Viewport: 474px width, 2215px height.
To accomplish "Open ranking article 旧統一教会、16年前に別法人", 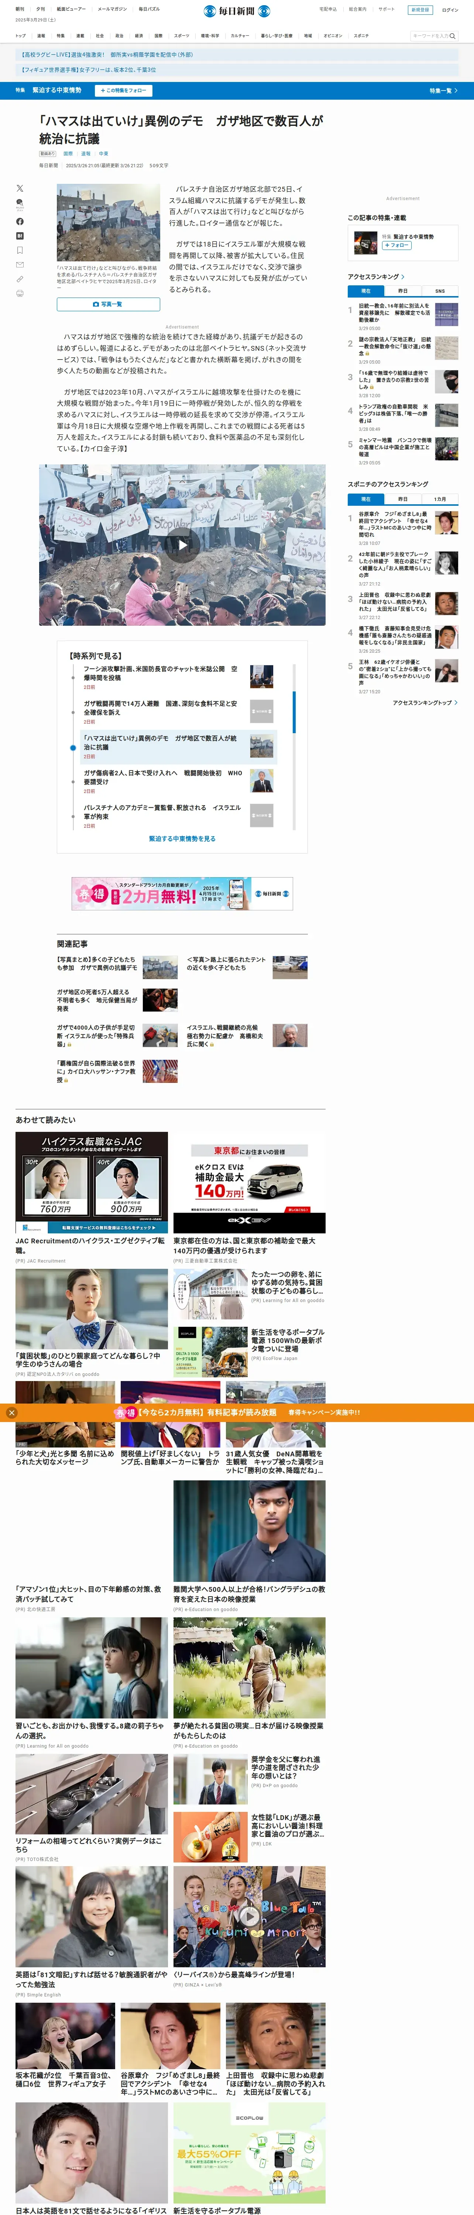I will (403, 316).
